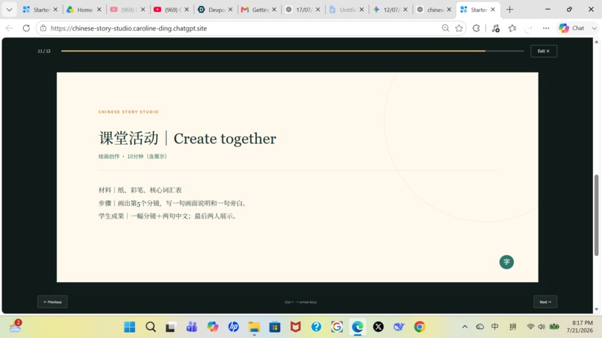602x338 pixels.
Task: Open the Get Help question-mark app
Action: (316, 327)
